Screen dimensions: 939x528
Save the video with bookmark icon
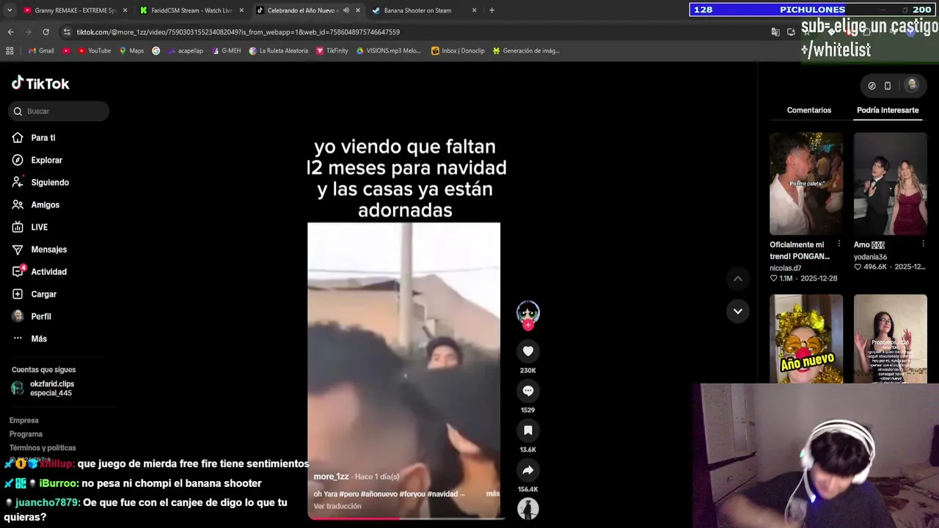point(527,430)
